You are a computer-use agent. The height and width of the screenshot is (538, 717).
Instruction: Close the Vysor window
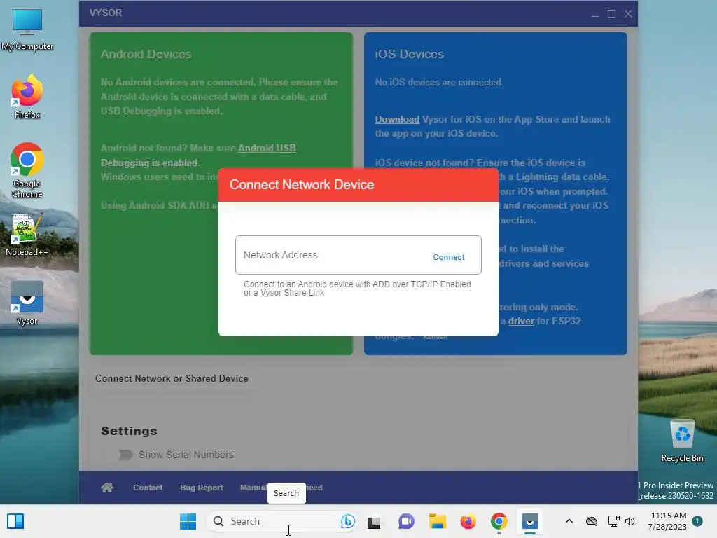click(x=628, y=14)
